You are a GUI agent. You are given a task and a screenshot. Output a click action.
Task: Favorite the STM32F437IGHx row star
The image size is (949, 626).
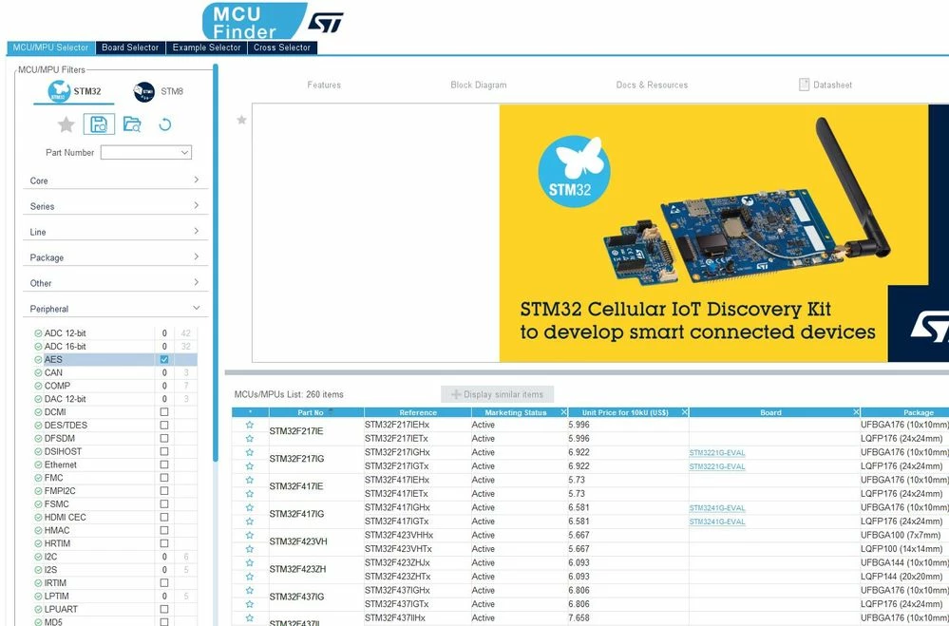coord(249,590)
